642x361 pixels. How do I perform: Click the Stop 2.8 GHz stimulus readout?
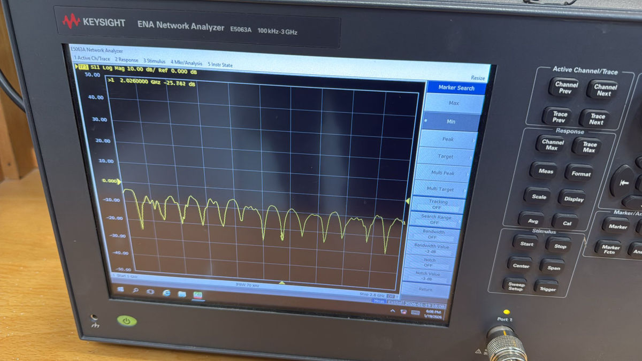372,295
